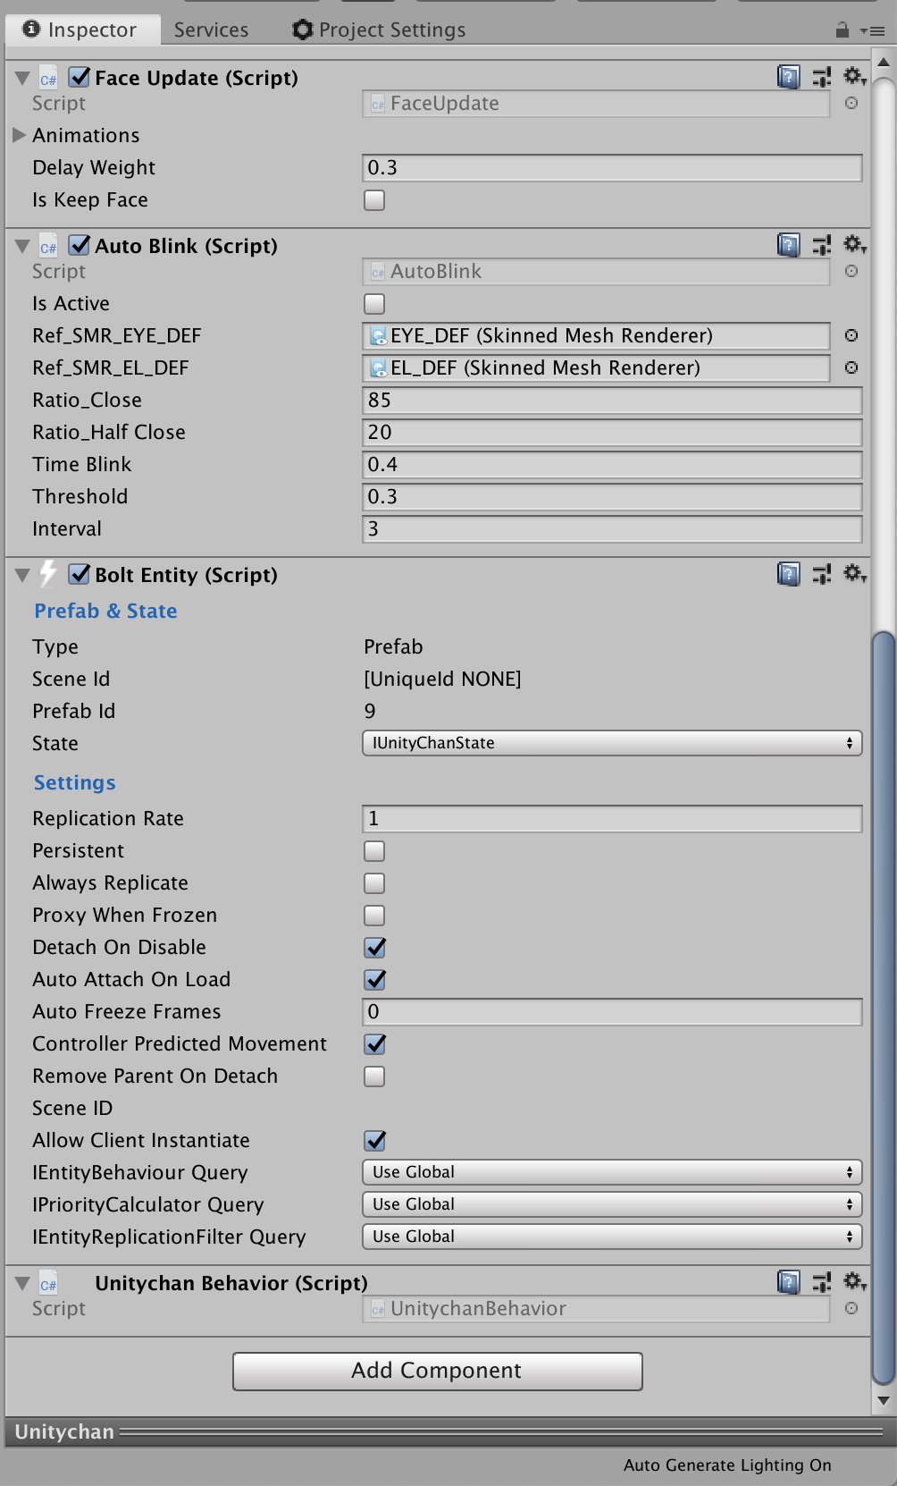
Task: Click the Settings section heading
Action: [x=75, y=782]
